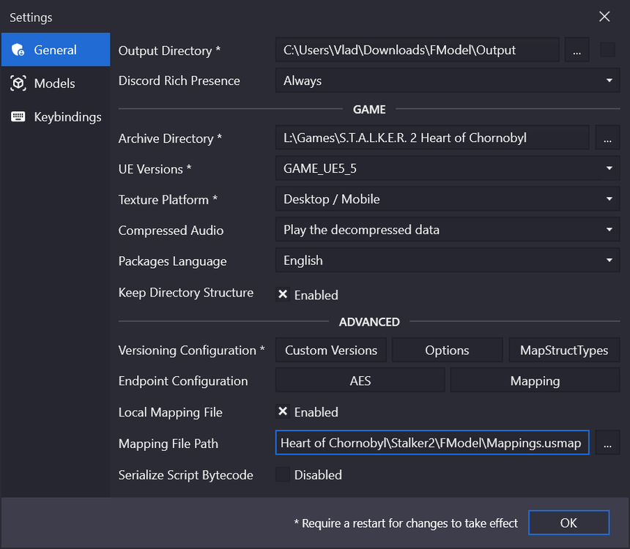Disable Keep Directory Structure checkbox
Image resolution: width=630 pixels, height=549 pixels.
[x=283, y=295]
